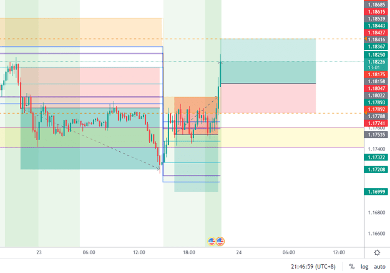
Task: Click the 1.18539 gray price label
Action: pyautogui.click(x=376, y=19)
